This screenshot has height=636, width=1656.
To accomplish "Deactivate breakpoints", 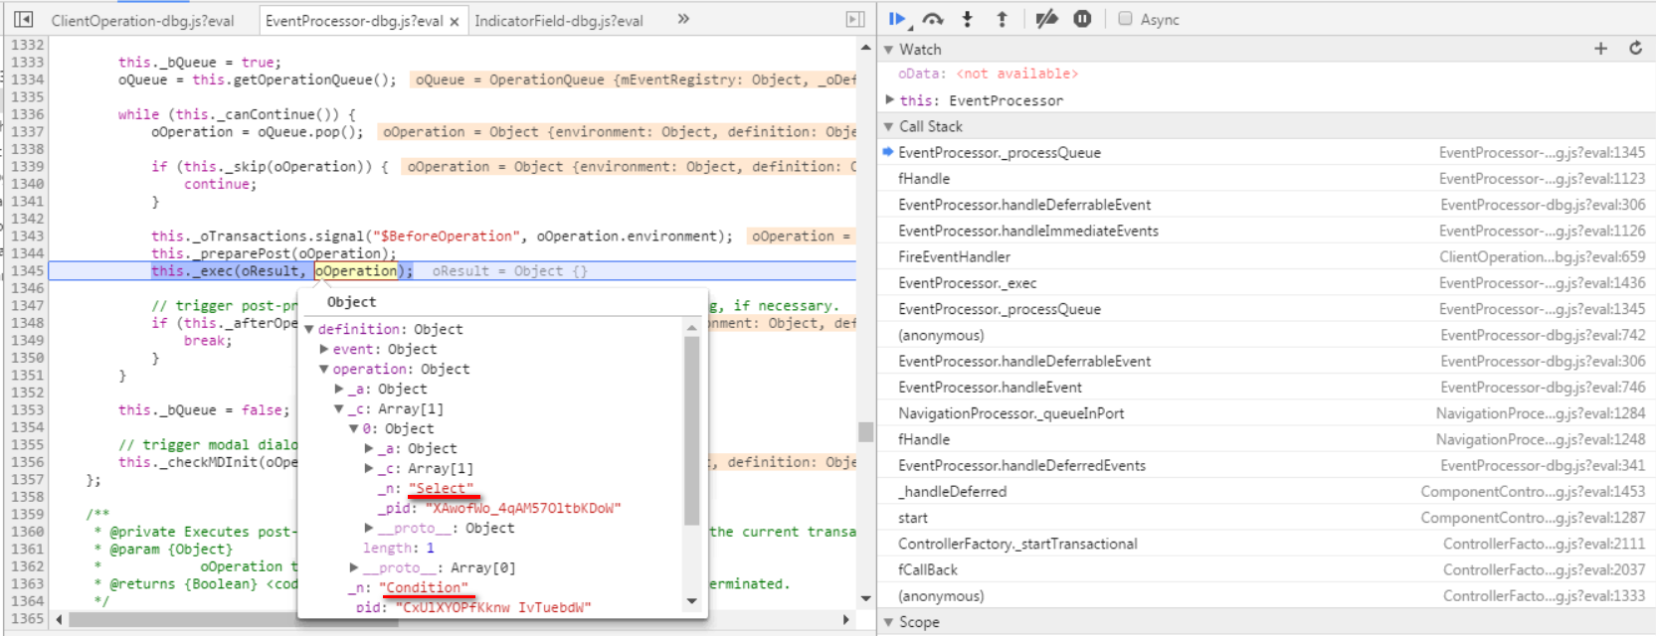I will [x=1046, y=19].
